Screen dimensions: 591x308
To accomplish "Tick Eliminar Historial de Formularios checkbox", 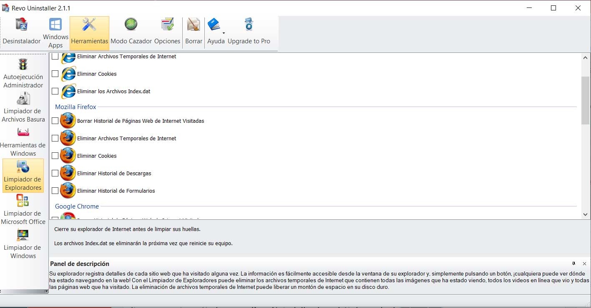I will click(55, 191).
